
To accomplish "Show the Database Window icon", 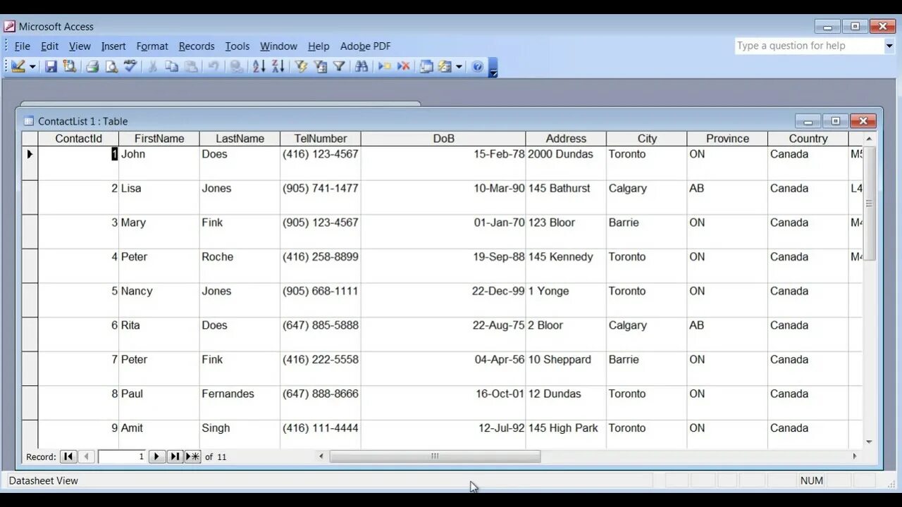I will coord(426,67).
